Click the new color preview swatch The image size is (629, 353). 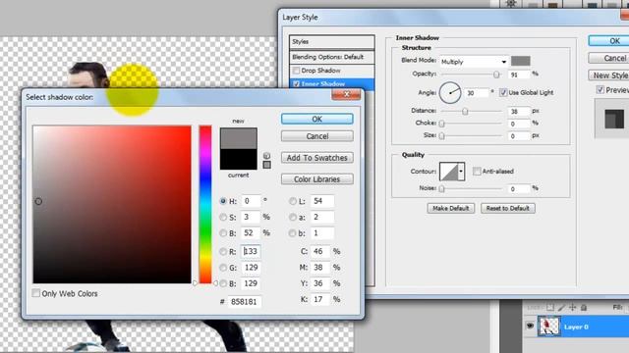[x=238, y=138]
